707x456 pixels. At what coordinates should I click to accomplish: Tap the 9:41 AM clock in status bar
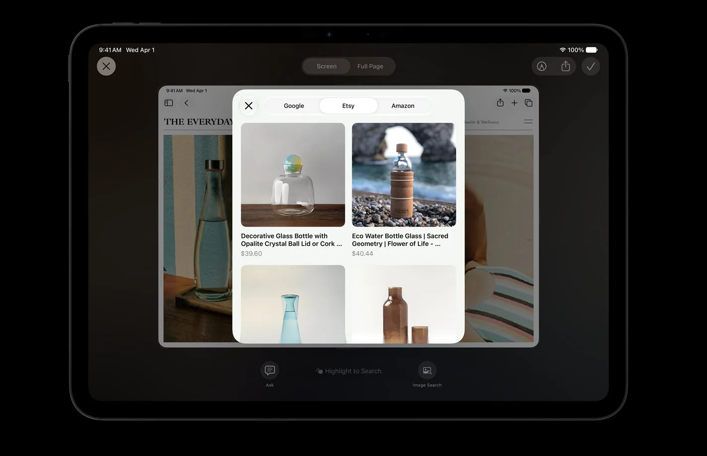(x=110, y=50)
